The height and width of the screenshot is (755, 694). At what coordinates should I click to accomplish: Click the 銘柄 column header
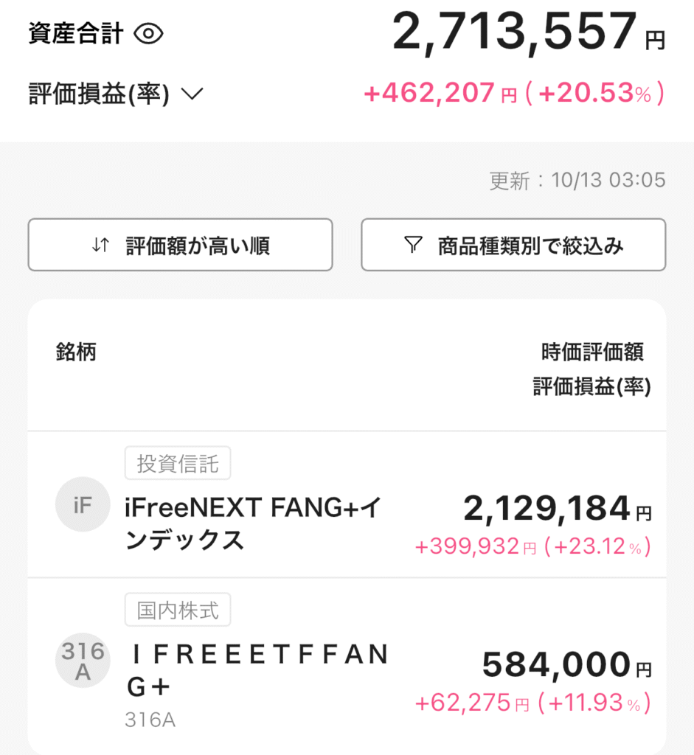pos(76,352)
